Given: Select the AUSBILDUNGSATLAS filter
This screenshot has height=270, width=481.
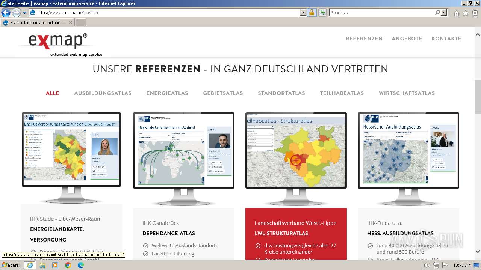Looking at the screenshot, I should pos(103,93).
